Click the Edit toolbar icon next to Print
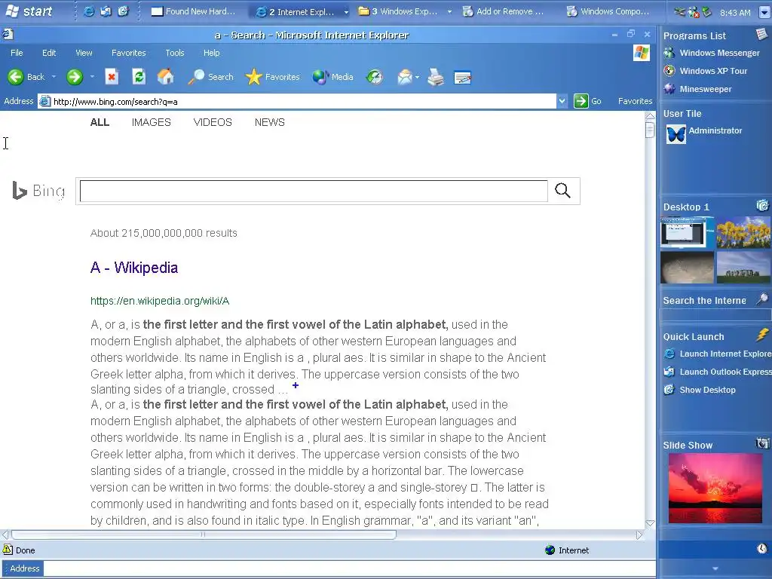Screen dimensions: 772x579 click(x=462, y=78)
